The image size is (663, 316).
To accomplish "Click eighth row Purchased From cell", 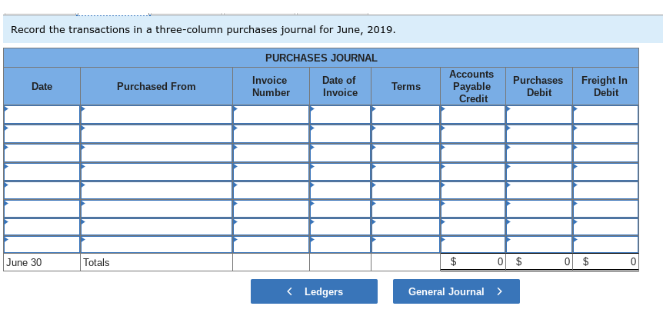I will (156, 244).
